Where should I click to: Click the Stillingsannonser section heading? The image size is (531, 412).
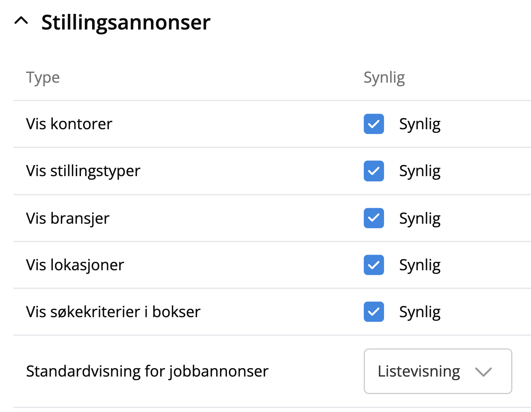[x=126, y=23]
